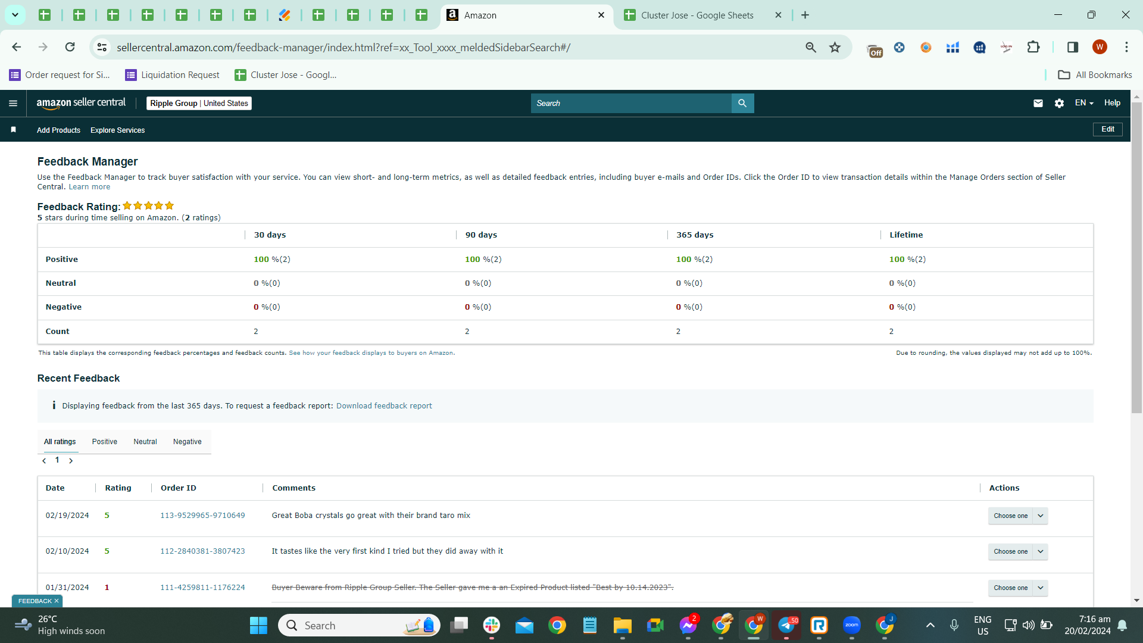Click the page vertical scrollbar
The width and height of the screenshot is (1143, 643).
click(x=1136, y=257)
